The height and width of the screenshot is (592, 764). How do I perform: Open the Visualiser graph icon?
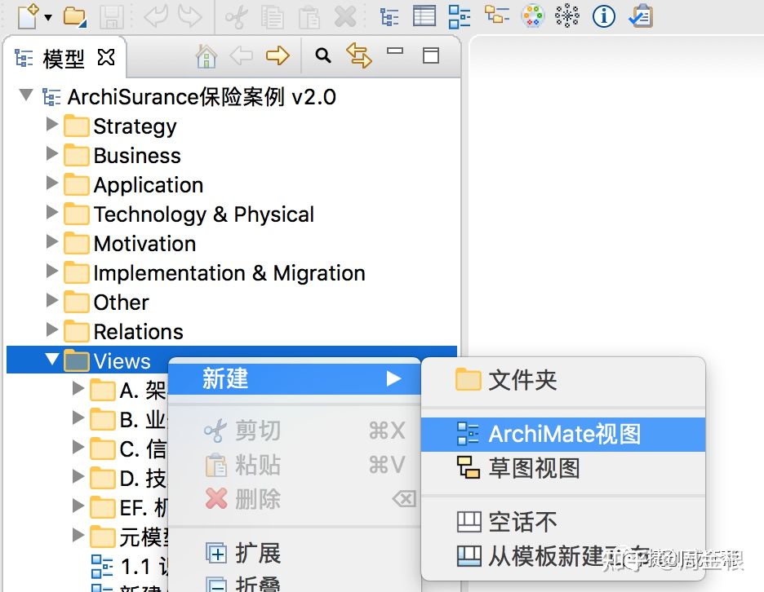(x=567, y=15)
